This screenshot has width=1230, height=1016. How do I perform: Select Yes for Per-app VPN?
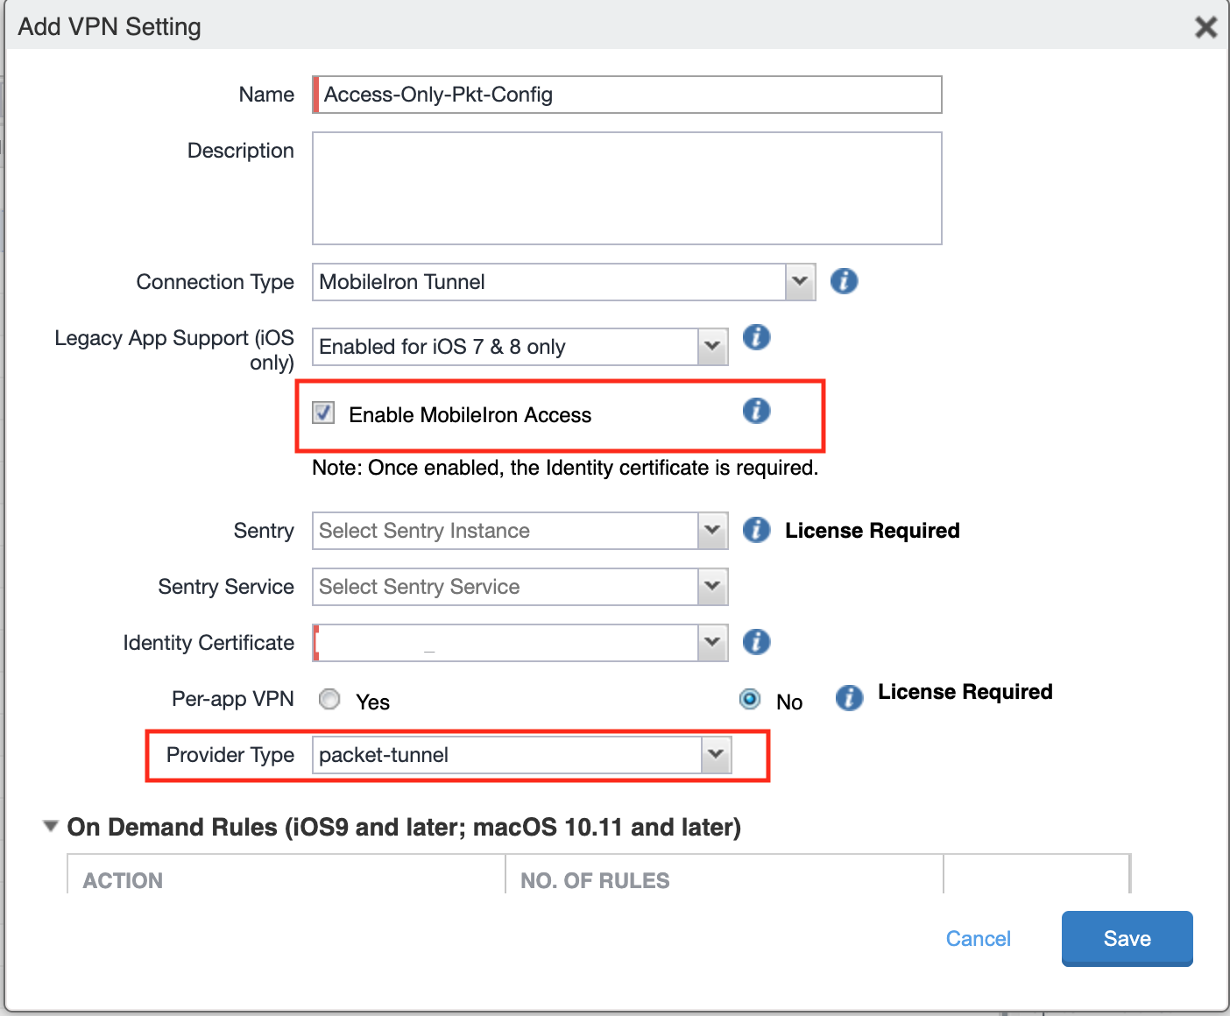click(329, 699)
